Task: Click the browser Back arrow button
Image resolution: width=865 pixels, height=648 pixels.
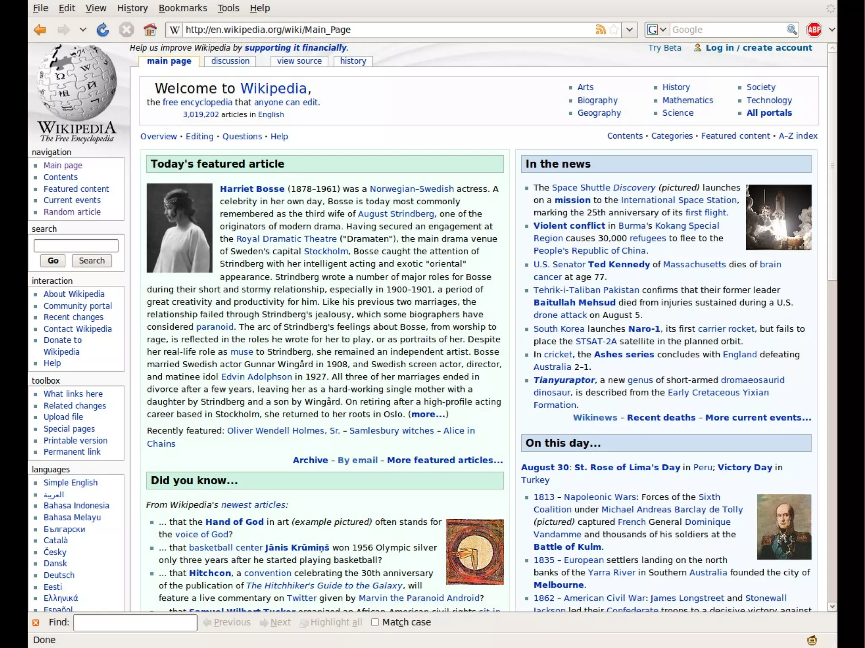Action: click(40, 30)
